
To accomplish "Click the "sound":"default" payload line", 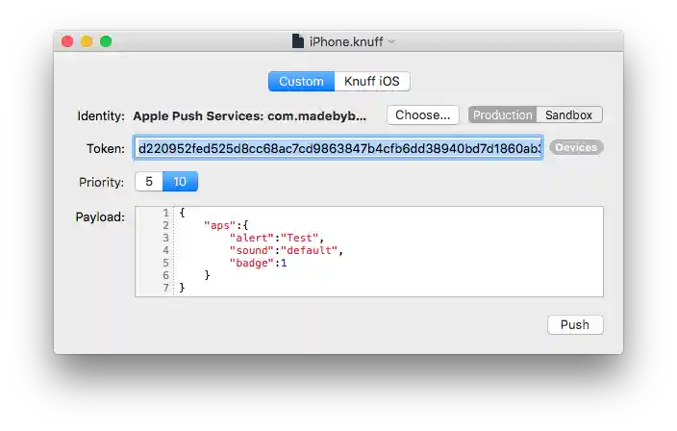I will click(x=287, y=250).
